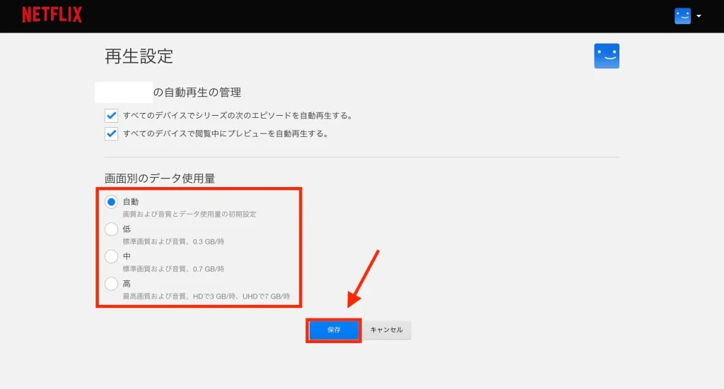Pick the 高 quality radio button

(111, 284)
